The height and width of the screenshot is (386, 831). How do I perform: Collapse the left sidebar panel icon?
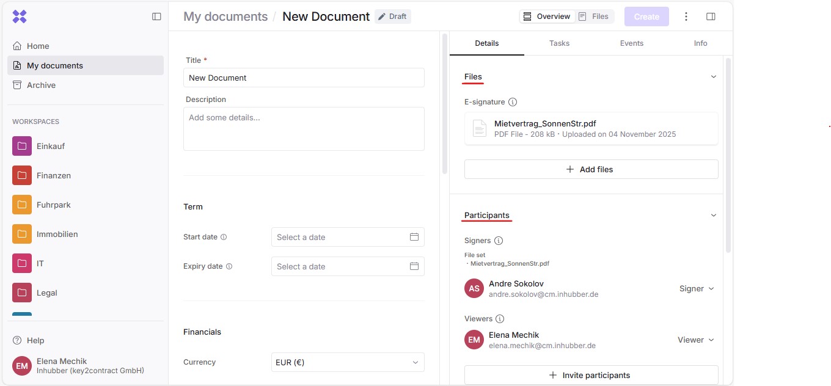[x=156, y=16]
